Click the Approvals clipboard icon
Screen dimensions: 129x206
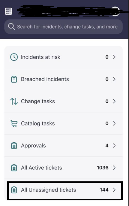(x=14, y=146)
